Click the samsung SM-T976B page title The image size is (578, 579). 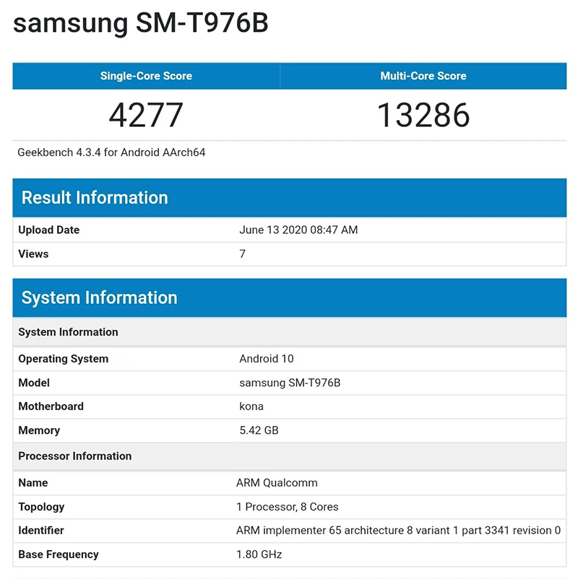140,23
